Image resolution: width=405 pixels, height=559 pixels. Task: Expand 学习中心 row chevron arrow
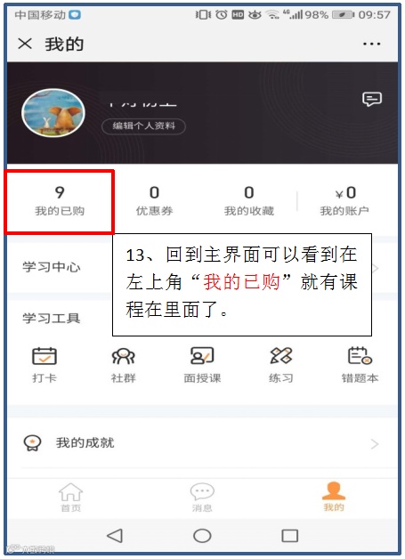click(376, 268)
